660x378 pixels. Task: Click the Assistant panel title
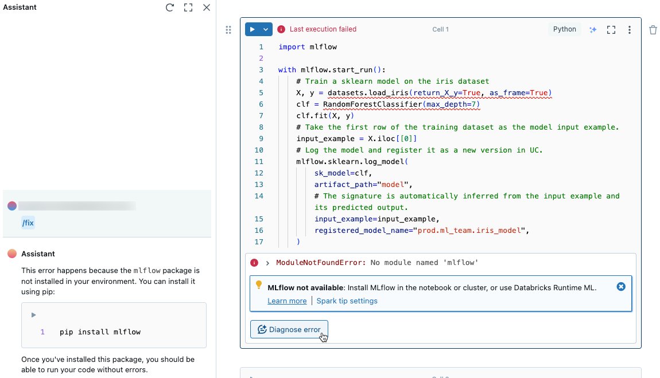coord(20,7)
